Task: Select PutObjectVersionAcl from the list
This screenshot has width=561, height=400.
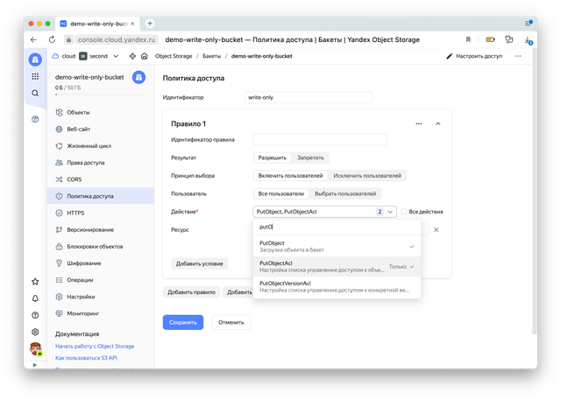Action: tap(337, 287)
